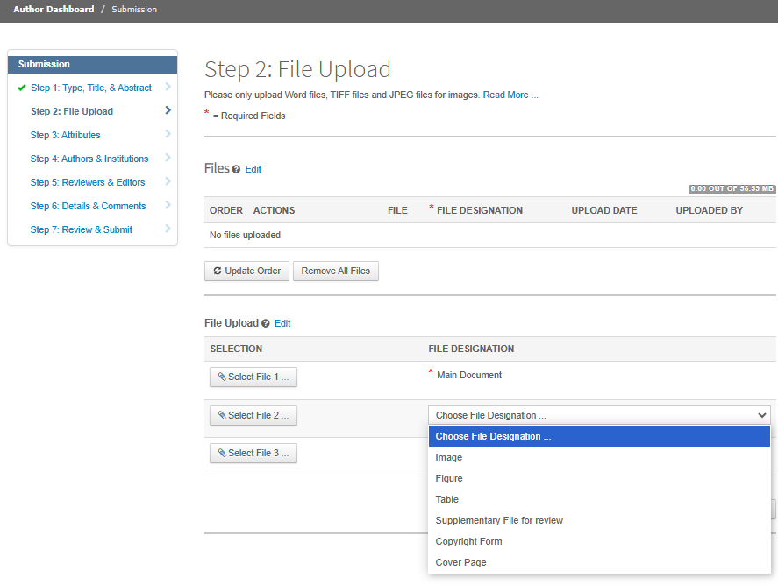778x585 pixels.
Task: Select highlighted Choose File Designation option in list
Action: (599, 436)
